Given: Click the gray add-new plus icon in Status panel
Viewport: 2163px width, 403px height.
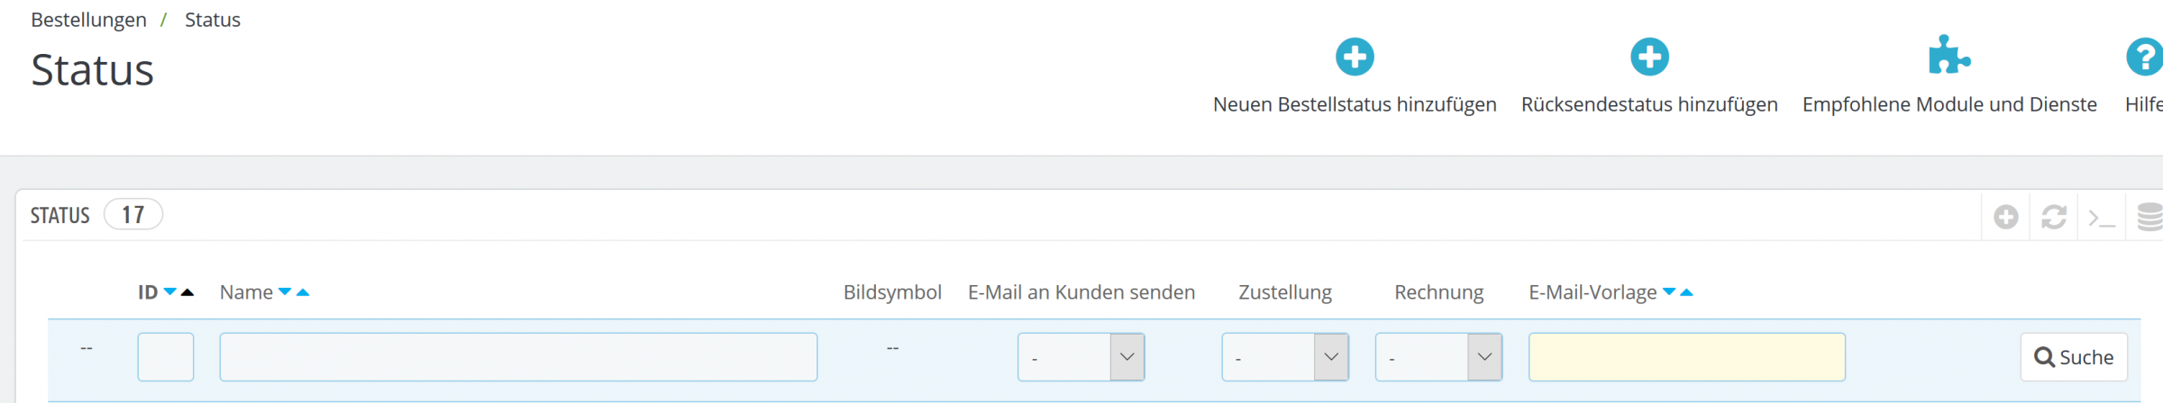Looking at the screenshot, I should 2005,217.
